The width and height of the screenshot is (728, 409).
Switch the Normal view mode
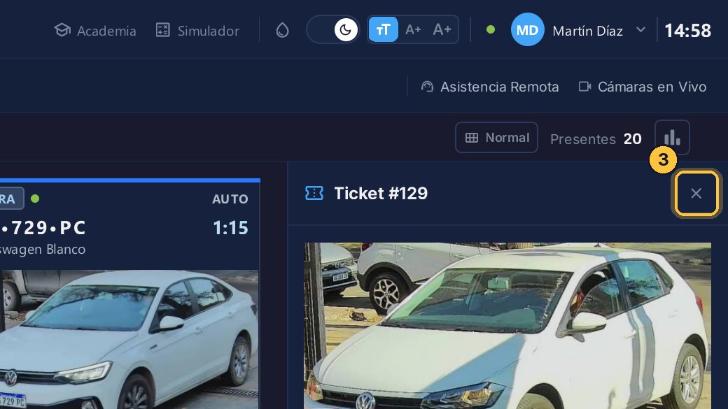(496, 138)
